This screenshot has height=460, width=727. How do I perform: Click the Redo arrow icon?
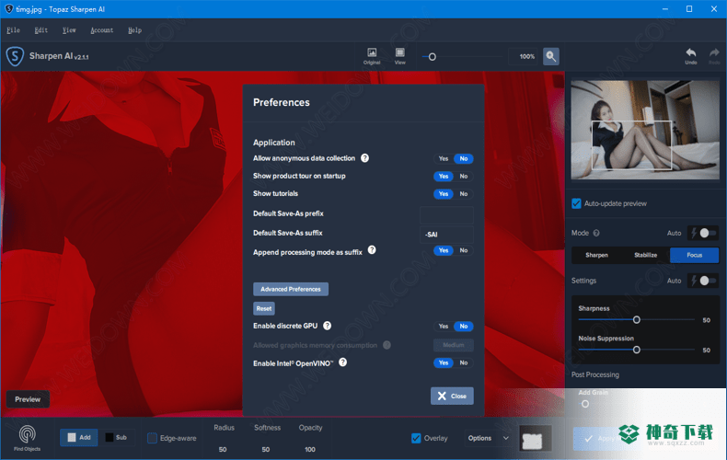[714, 56]
